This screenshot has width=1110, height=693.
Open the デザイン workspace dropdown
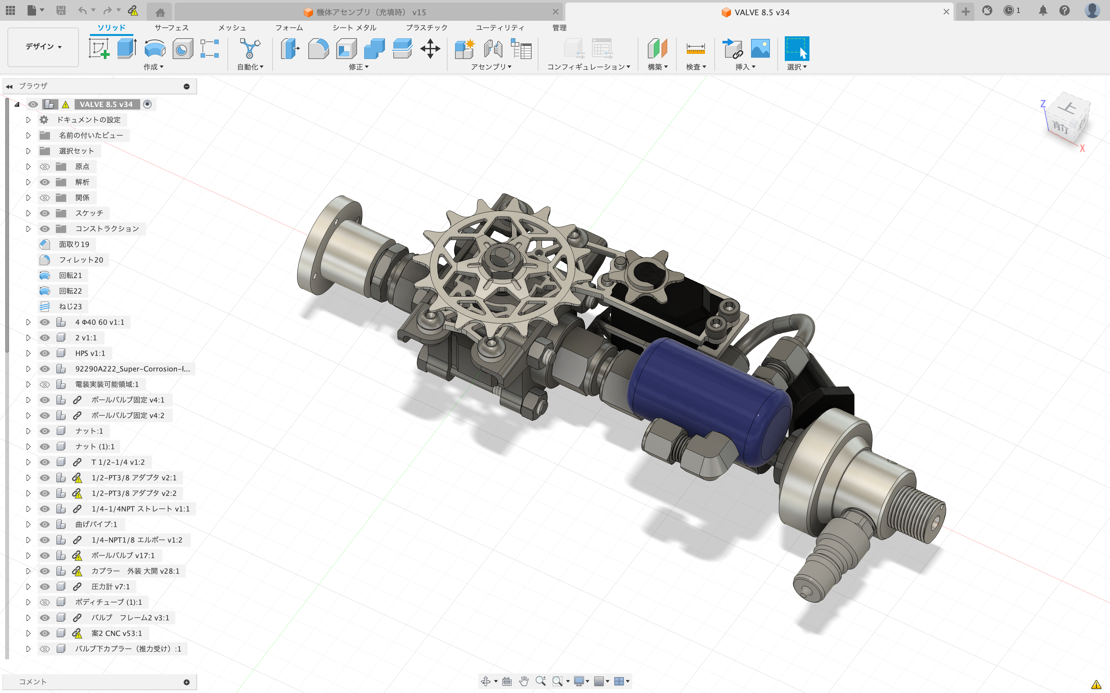click(43, 47)
